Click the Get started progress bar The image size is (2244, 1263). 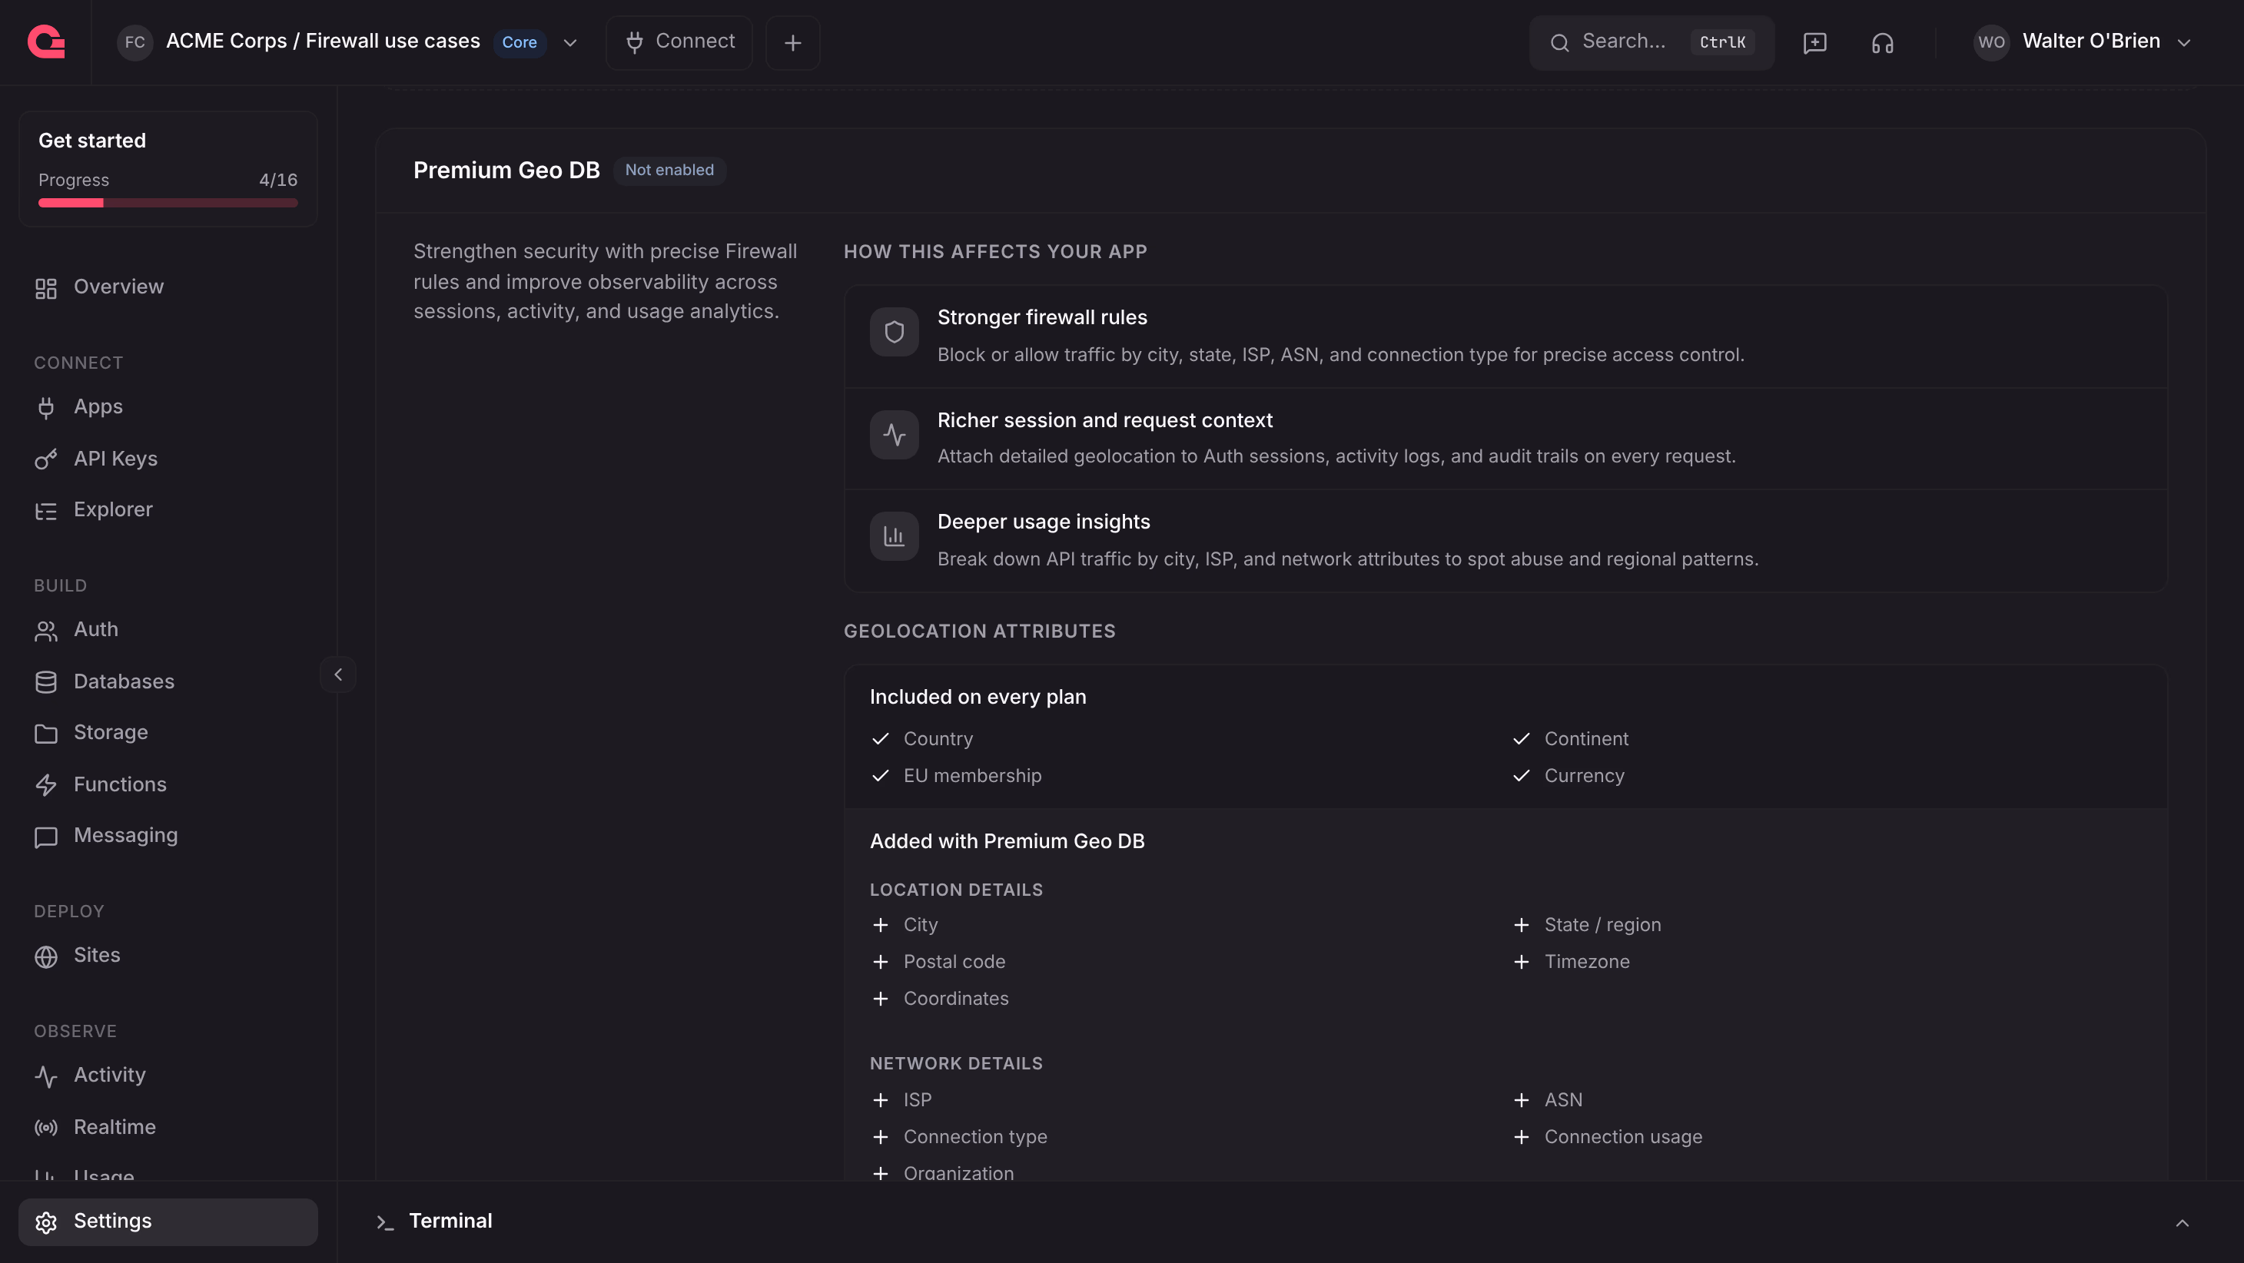pos(168,203)
